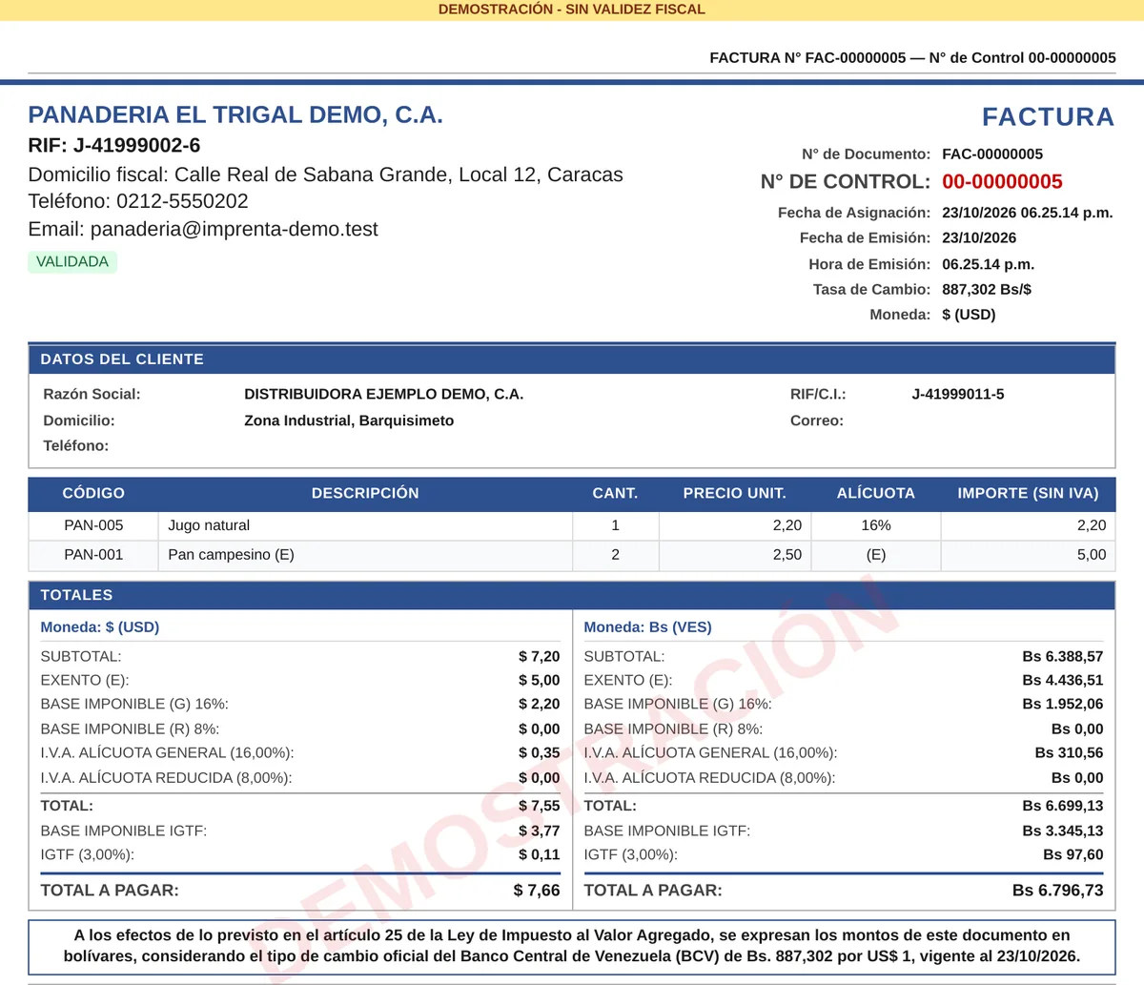1144x985 pixels.
Task: Click the red control number 00-00000005
Action: click(1002, 182)
